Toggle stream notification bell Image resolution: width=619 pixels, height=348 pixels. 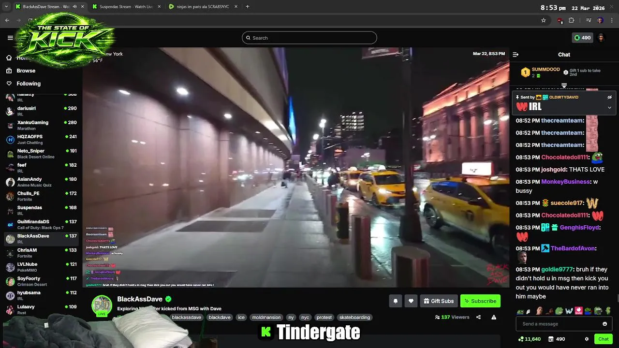tap(396, 301)
